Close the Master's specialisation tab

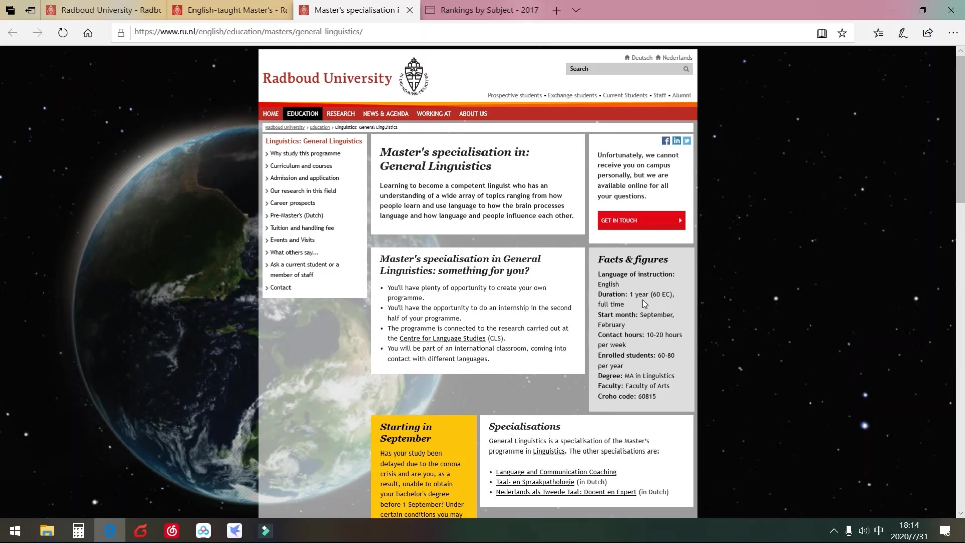(410, 10)
